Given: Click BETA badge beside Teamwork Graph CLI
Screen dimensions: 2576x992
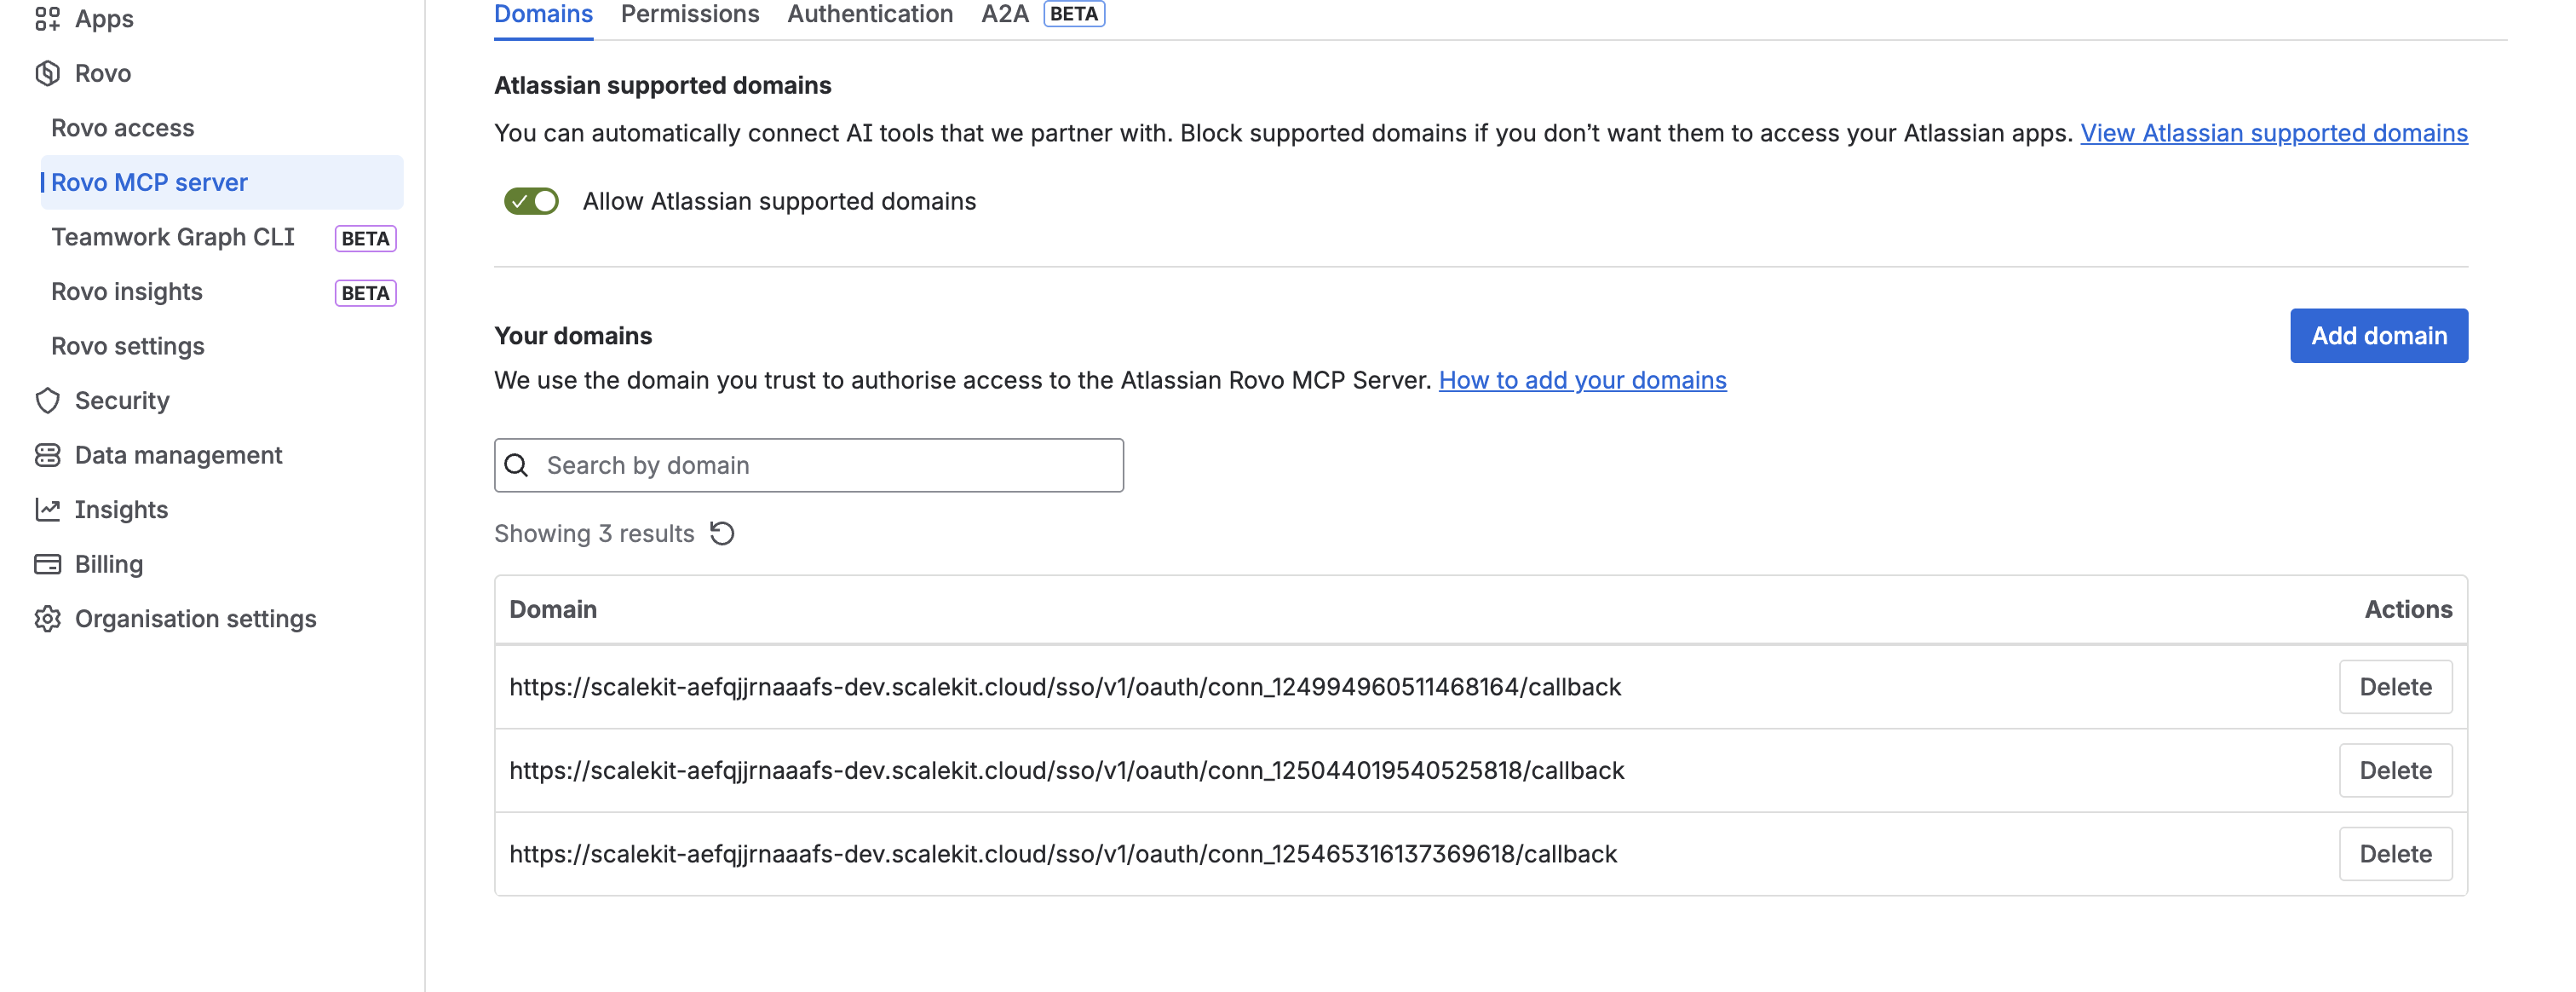Looking at the screenshot, I should tap(365, 238).
